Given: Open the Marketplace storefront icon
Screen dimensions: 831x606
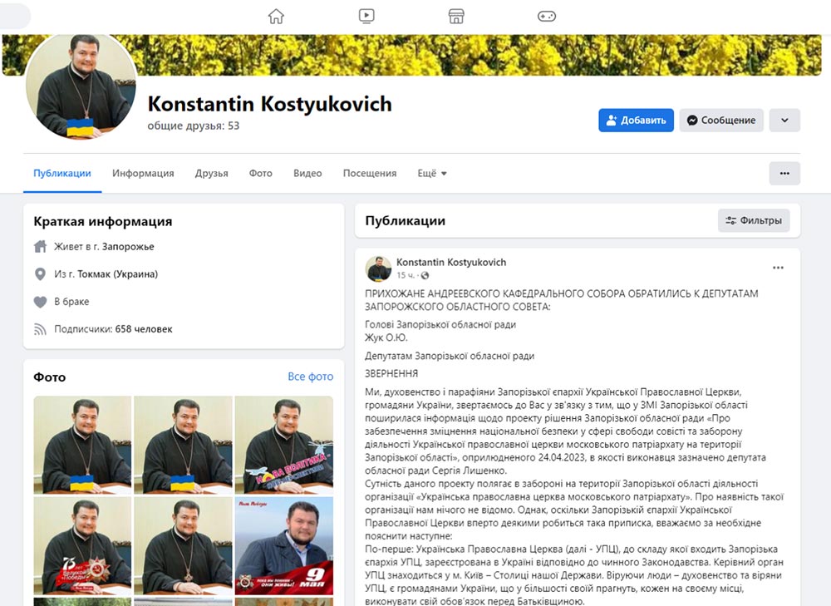Looking at the screenshot, I should [x=456, y=16].
